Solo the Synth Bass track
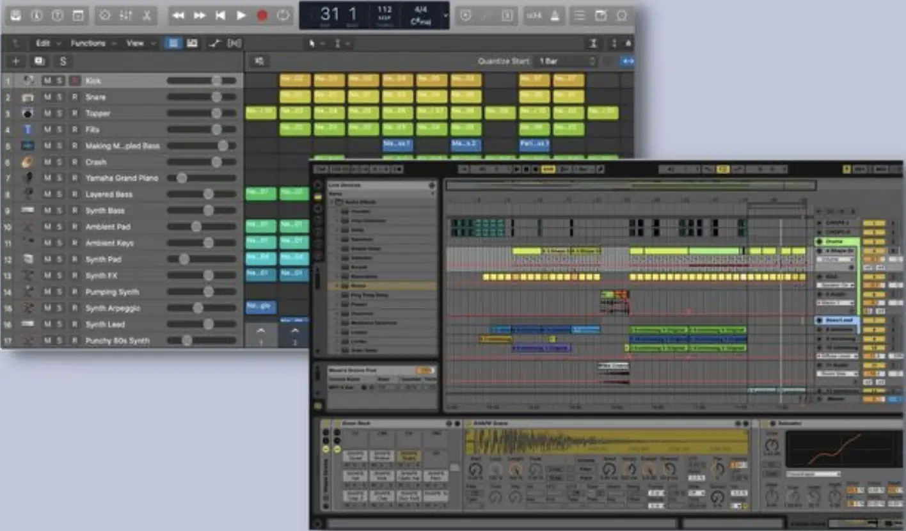This screenshot has width=906, height=531. coord(60,210)
